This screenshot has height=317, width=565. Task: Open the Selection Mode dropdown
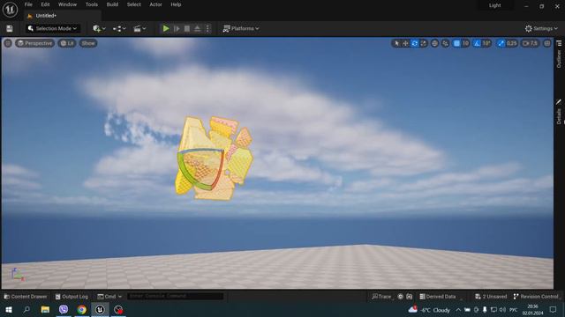click(53, 28)
